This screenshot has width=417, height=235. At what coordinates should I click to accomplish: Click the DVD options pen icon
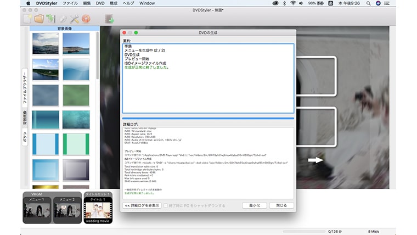point(63,19)
